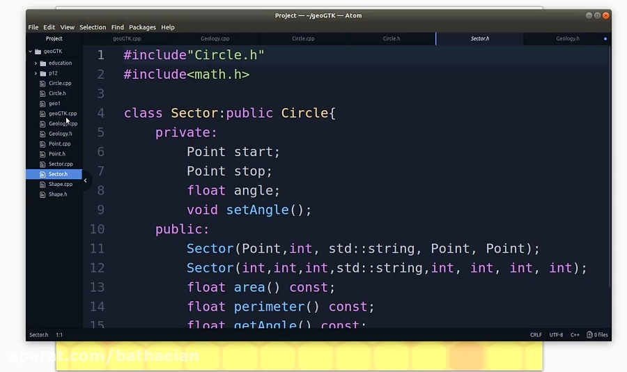627x372 pixels.
Task: Collapse the geoGTK project root arrow
Action: [x=31, y=52]
